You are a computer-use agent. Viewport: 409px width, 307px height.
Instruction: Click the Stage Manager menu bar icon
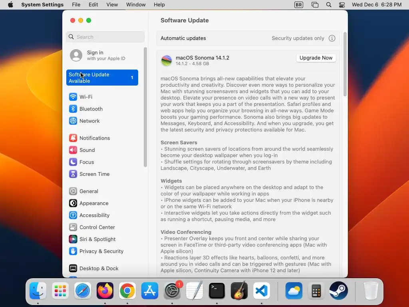315,5
